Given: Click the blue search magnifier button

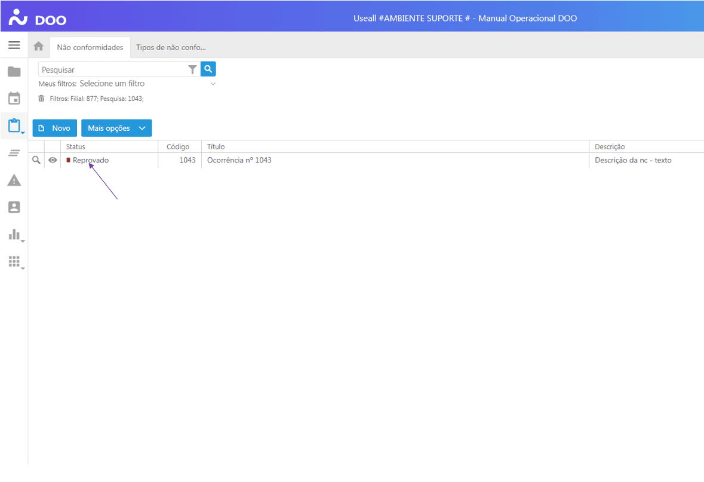Looking at the screenshot, I should (x=208, y=69).
